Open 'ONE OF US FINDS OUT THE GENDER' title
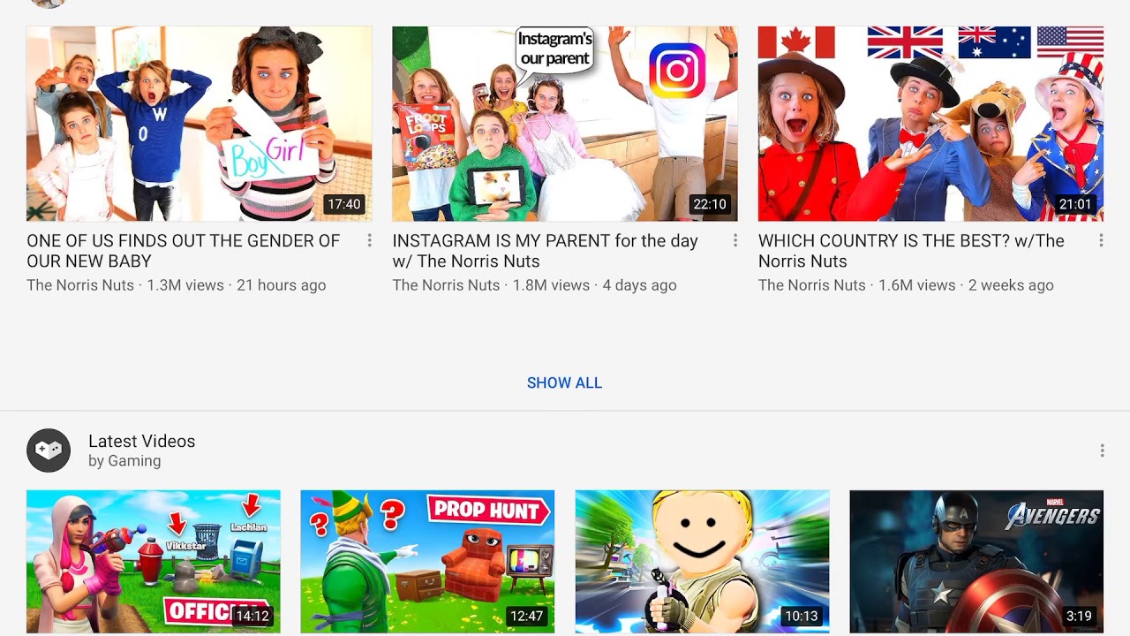The height and width of the screenshot is (636, 1130). [x=183, y=251]
